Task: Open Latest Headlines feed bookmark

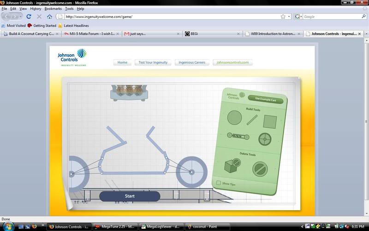Action: (73, 25)
